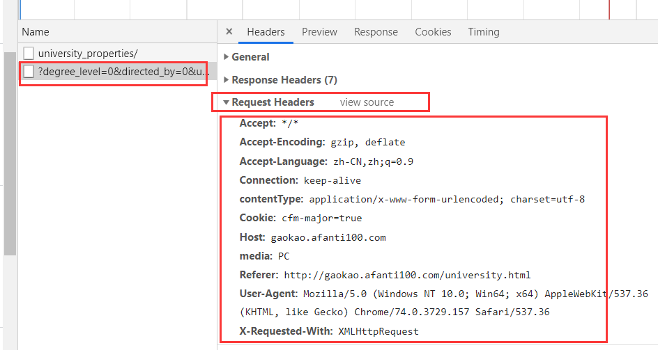Click the request list vertical scrollbar
Viewport: 658px width, 350px height.
(10, 153)
